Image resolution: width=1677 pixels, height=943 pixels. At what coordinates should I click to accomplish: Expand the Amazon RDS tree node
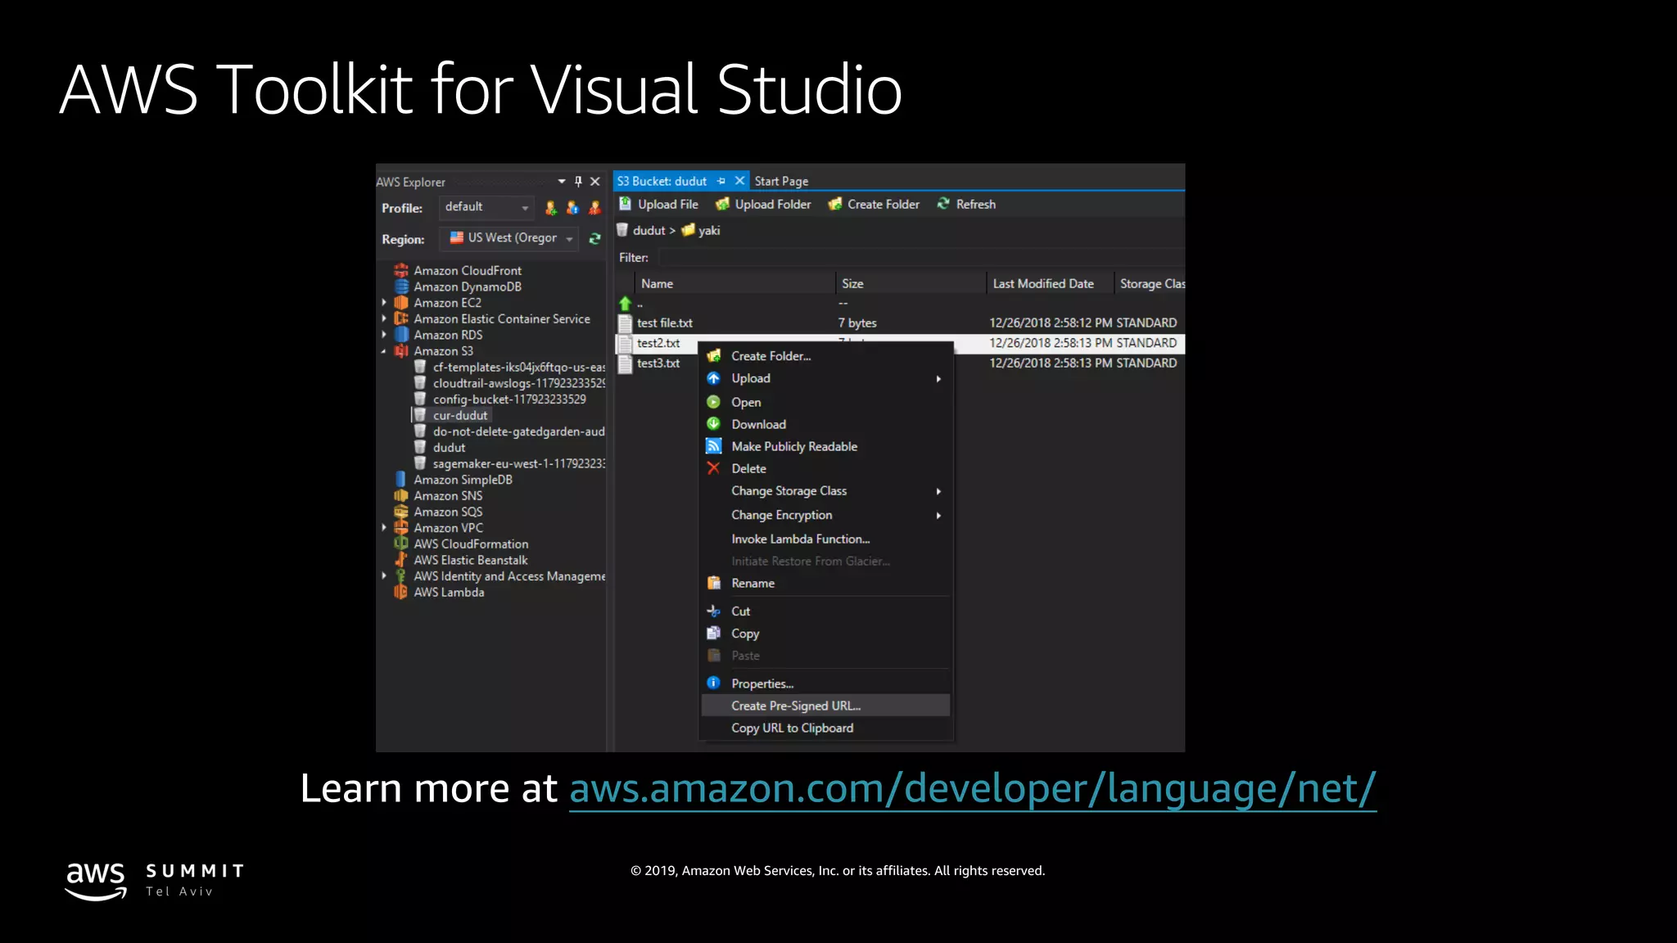[x=384, y=335]
